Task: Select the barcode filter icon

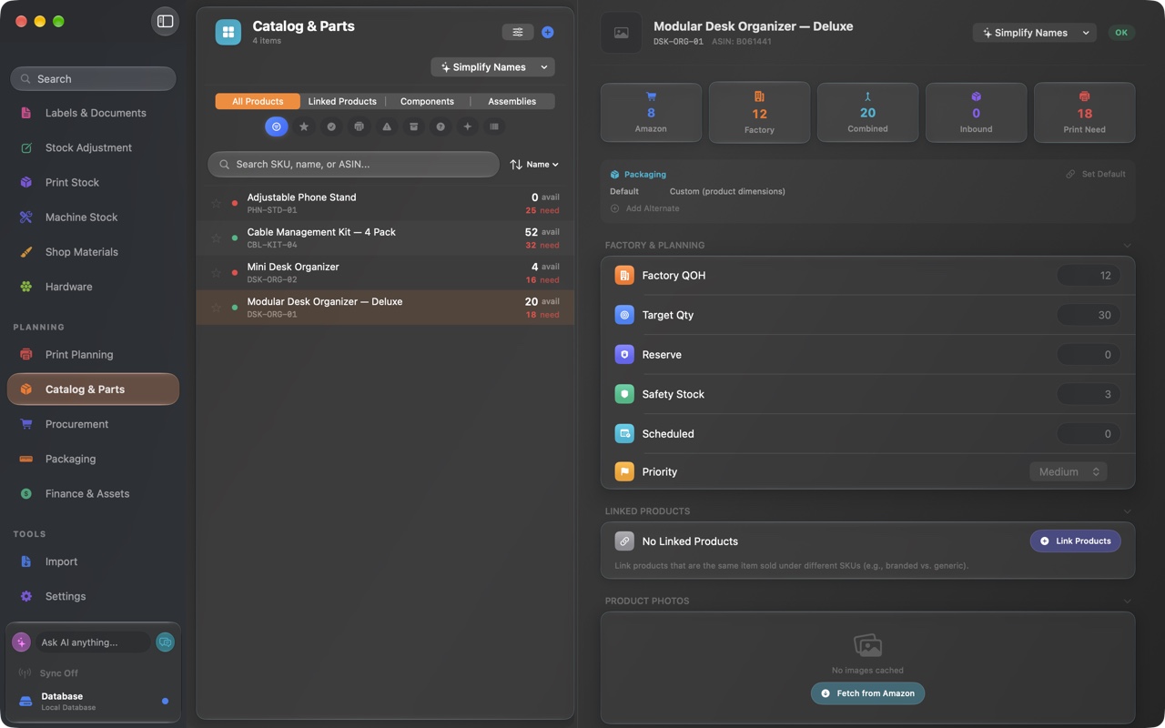Action: click(x=494, y=126)
